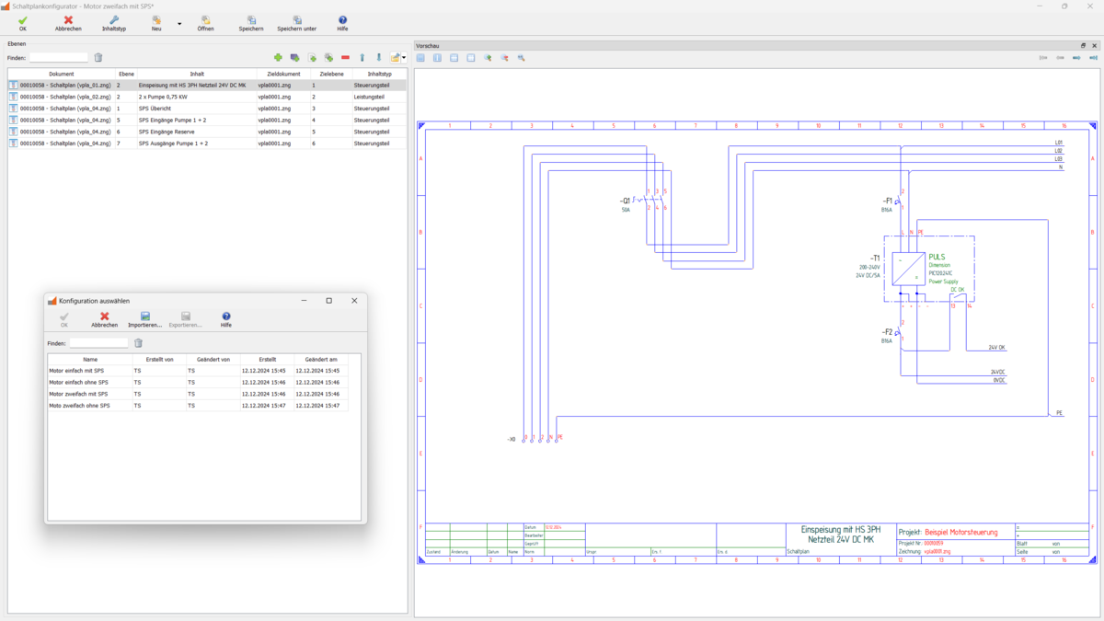Viewport: 1104px width, 621px height.
Task: Click the Inhaltstyp column header in the Ebenen table
Action: point(379,74)
